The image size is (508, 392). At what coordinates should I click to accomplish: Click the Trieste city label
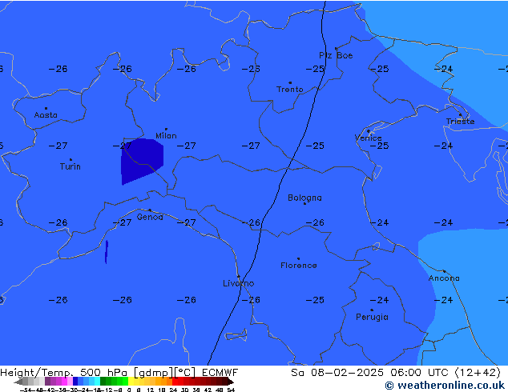click(x=460, y=122)
